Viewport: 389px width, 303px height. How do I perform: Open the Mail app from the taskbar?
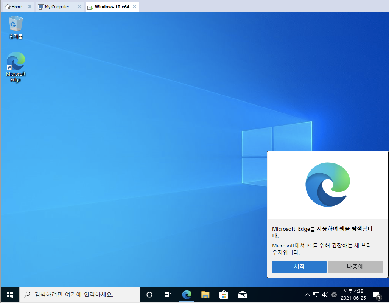(x=243, y=295)
